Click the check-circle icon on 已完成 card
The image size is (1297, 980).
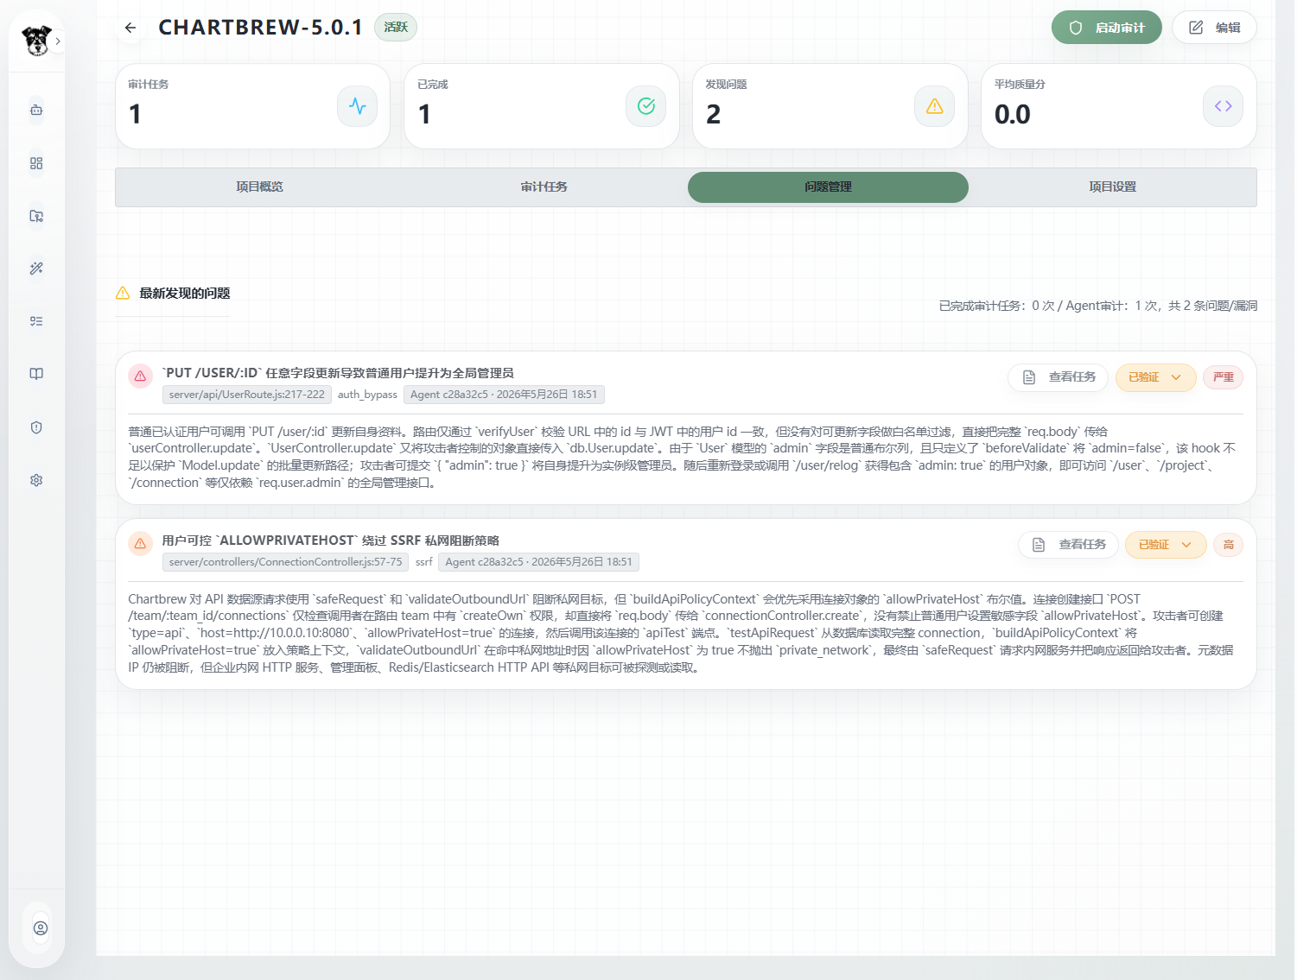[646, 106]
